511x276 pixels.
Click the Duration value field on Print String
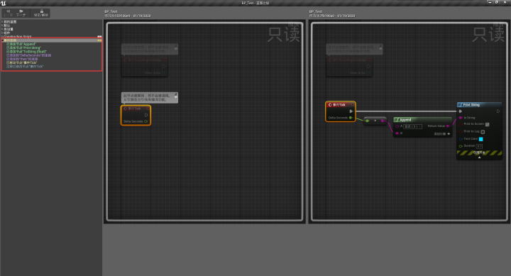pyautogui.click(x=479, y=146)
